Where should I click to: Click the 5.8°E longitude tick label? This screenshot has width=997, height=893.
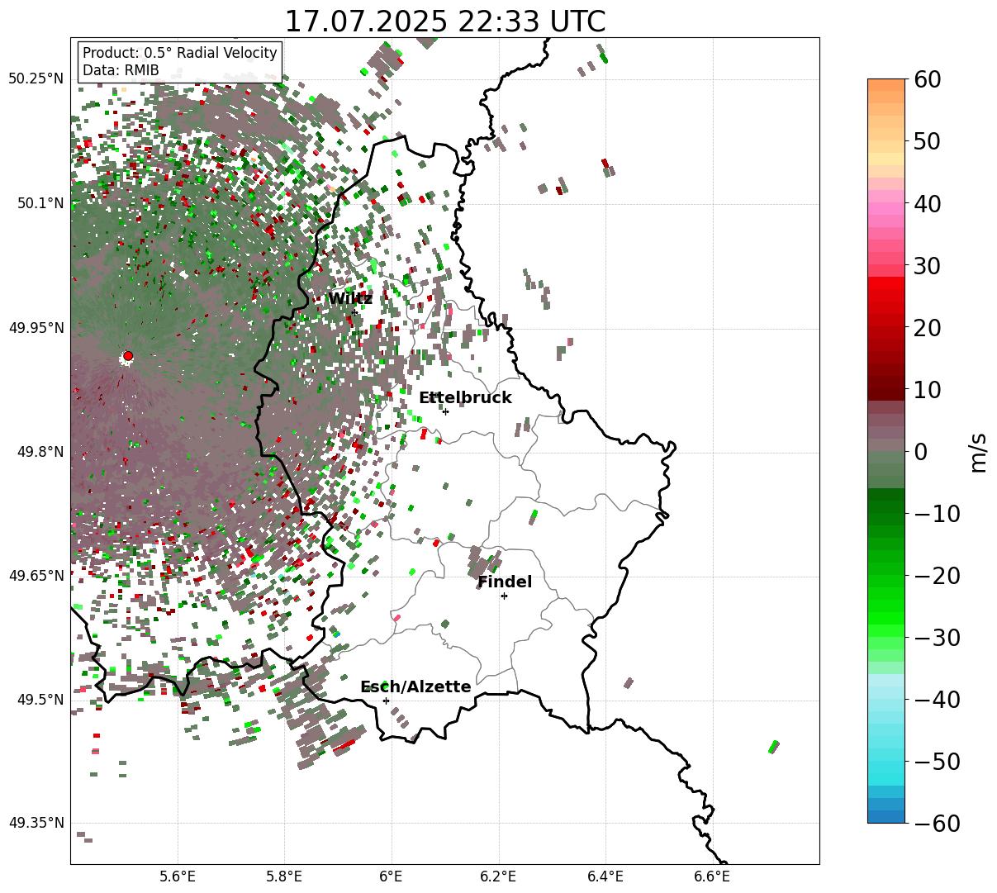click(285, 876)
